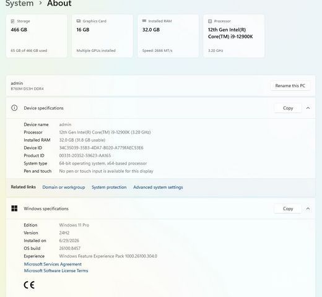Open the Installed RAM 32.0 GB card
The image size is (322, 297).
168,36
